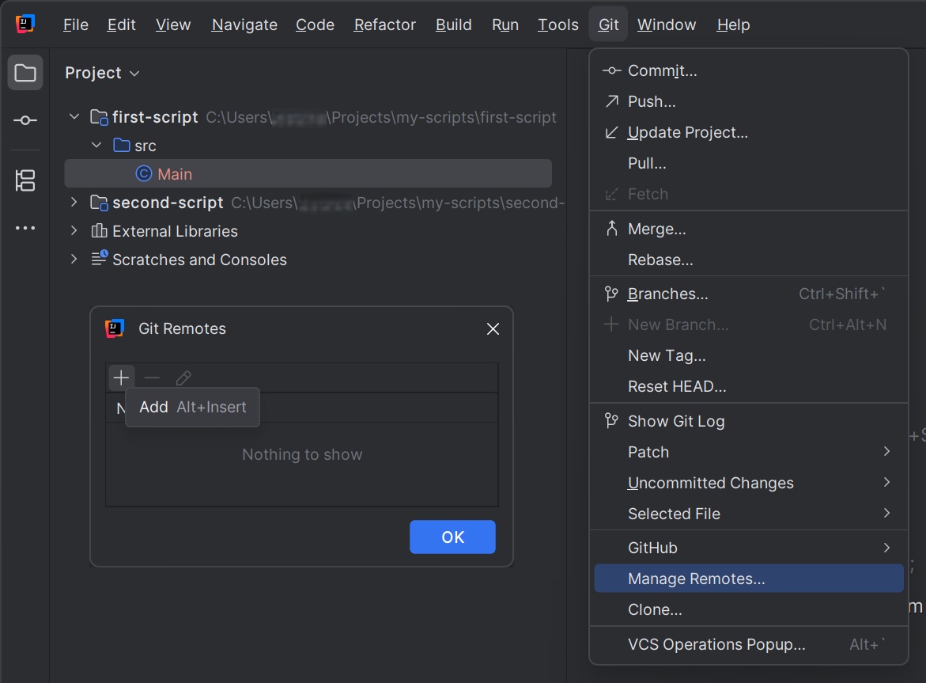The width and height of the screenshot is (926, 683).
Task: Open the File menu
Action: pyautogui.click(x=76, y=25)
